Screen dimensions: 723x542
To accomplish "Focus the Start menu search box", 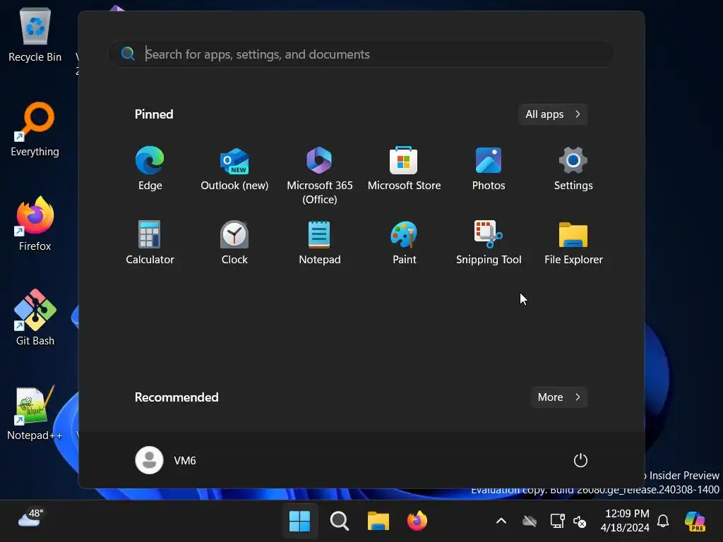I will [x=361, y=54].
